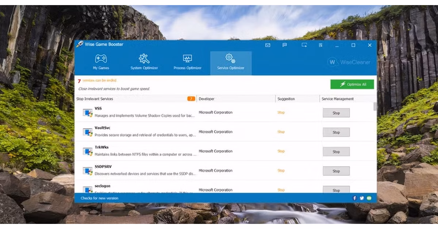
Task: Click the green chat icon in footer
Action: [369, 198]
